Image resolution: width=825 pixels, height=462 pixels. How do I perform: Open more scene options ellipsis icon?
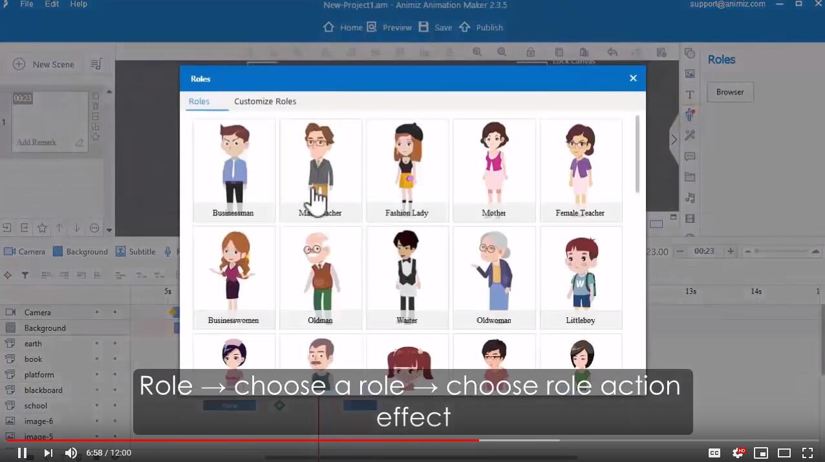tap(94, 227)
